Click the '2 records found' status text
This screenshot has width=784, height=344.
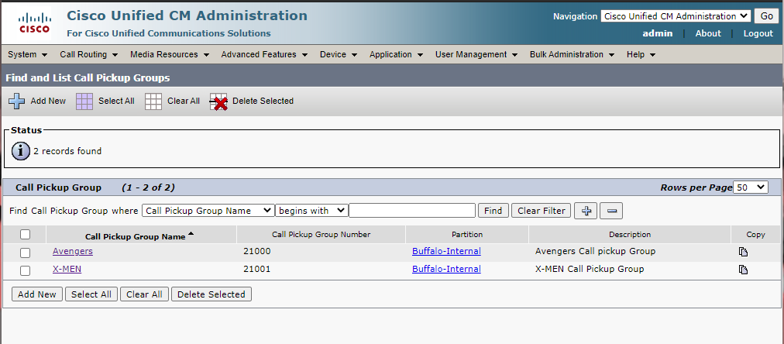[x=67, y=151]
